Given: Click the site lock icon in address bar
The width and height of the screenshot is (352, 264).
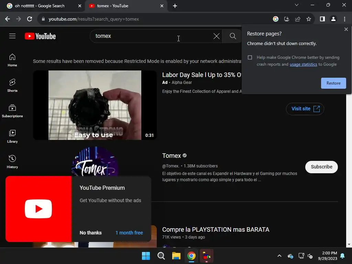Looking at the screenshot, I should click(x=43, y=19).
